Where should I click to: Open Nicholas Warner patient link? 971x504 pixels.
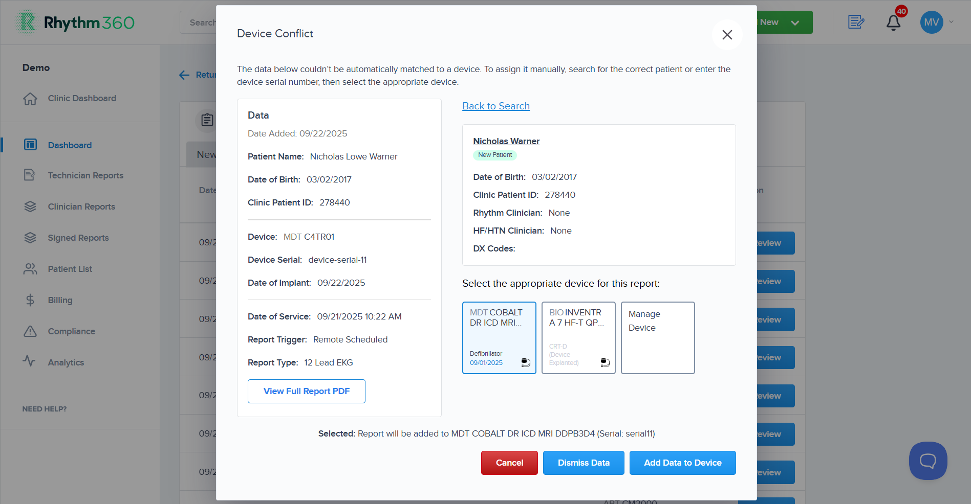point(506,141)
